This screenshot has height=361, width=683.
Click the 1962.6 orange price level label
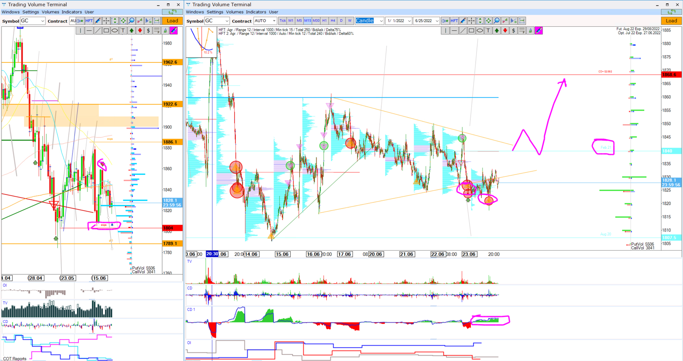pyautogui.click(x=172, y=62)
